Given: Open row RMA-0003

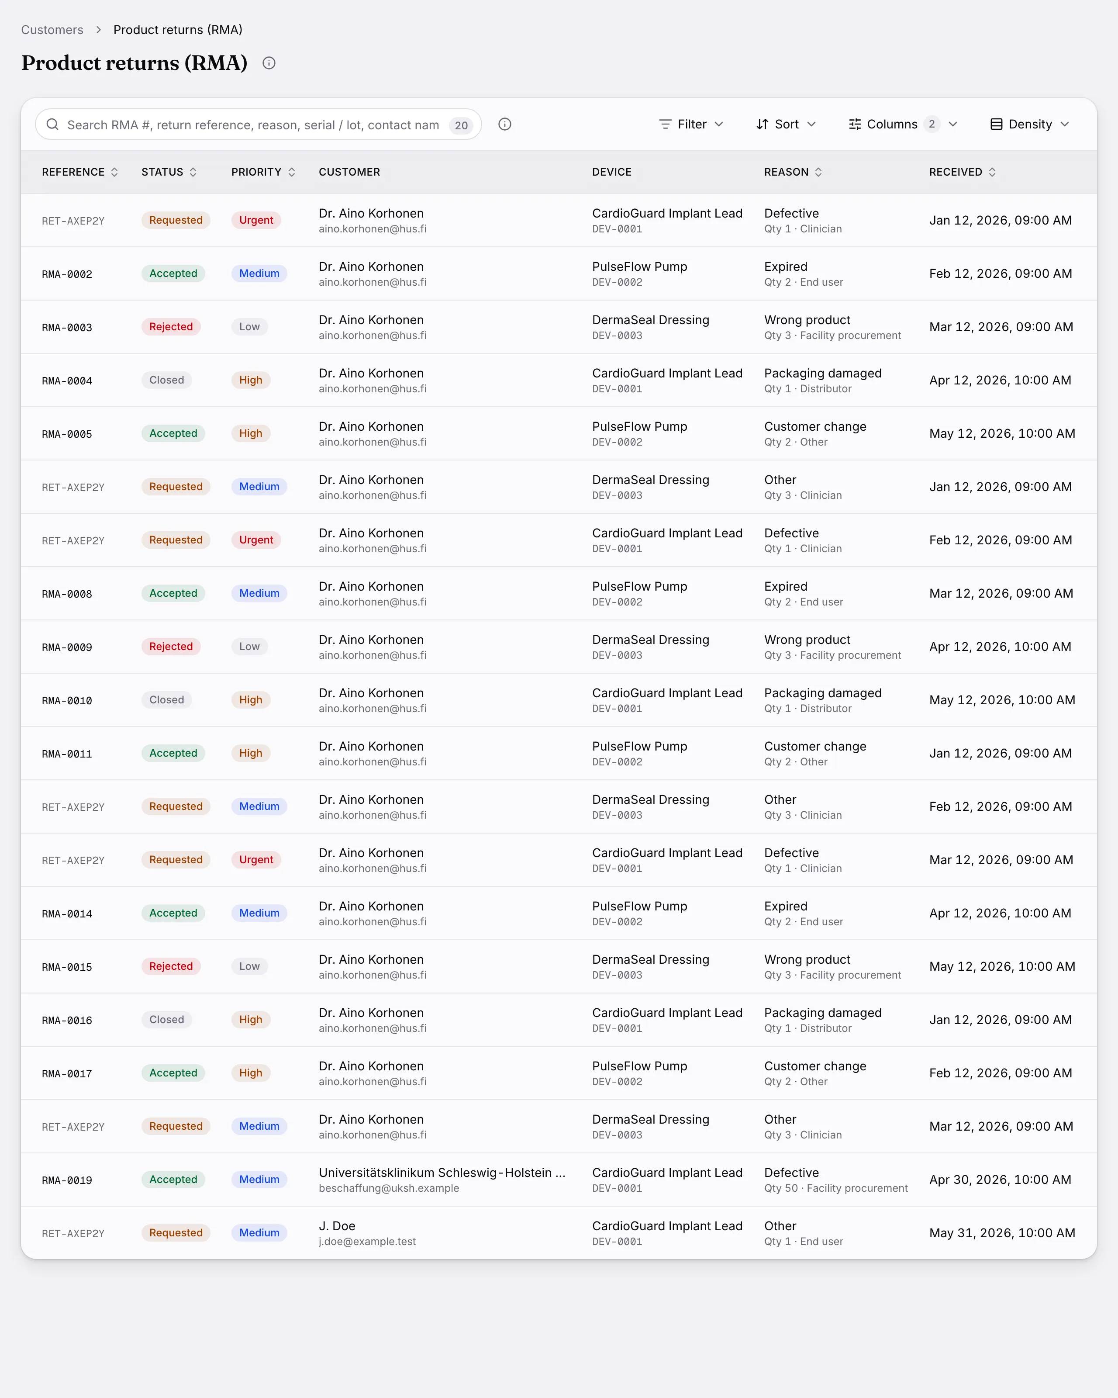Looking at the screenshot, I should point(559,327).
